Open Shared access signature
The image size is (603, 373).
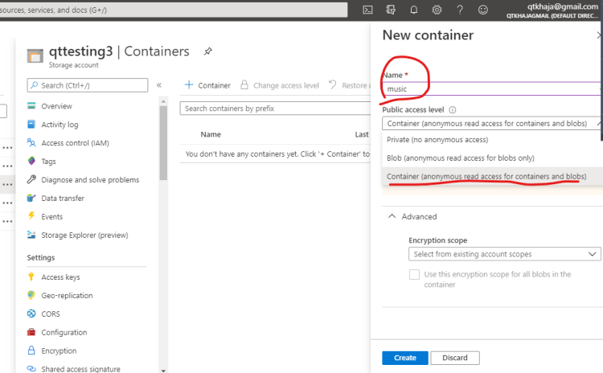point(80,369)
